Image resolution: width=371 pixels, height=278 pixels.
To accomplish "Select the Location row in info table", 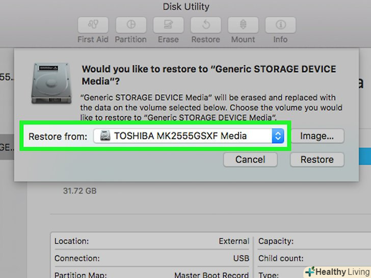I will point(152,241).
